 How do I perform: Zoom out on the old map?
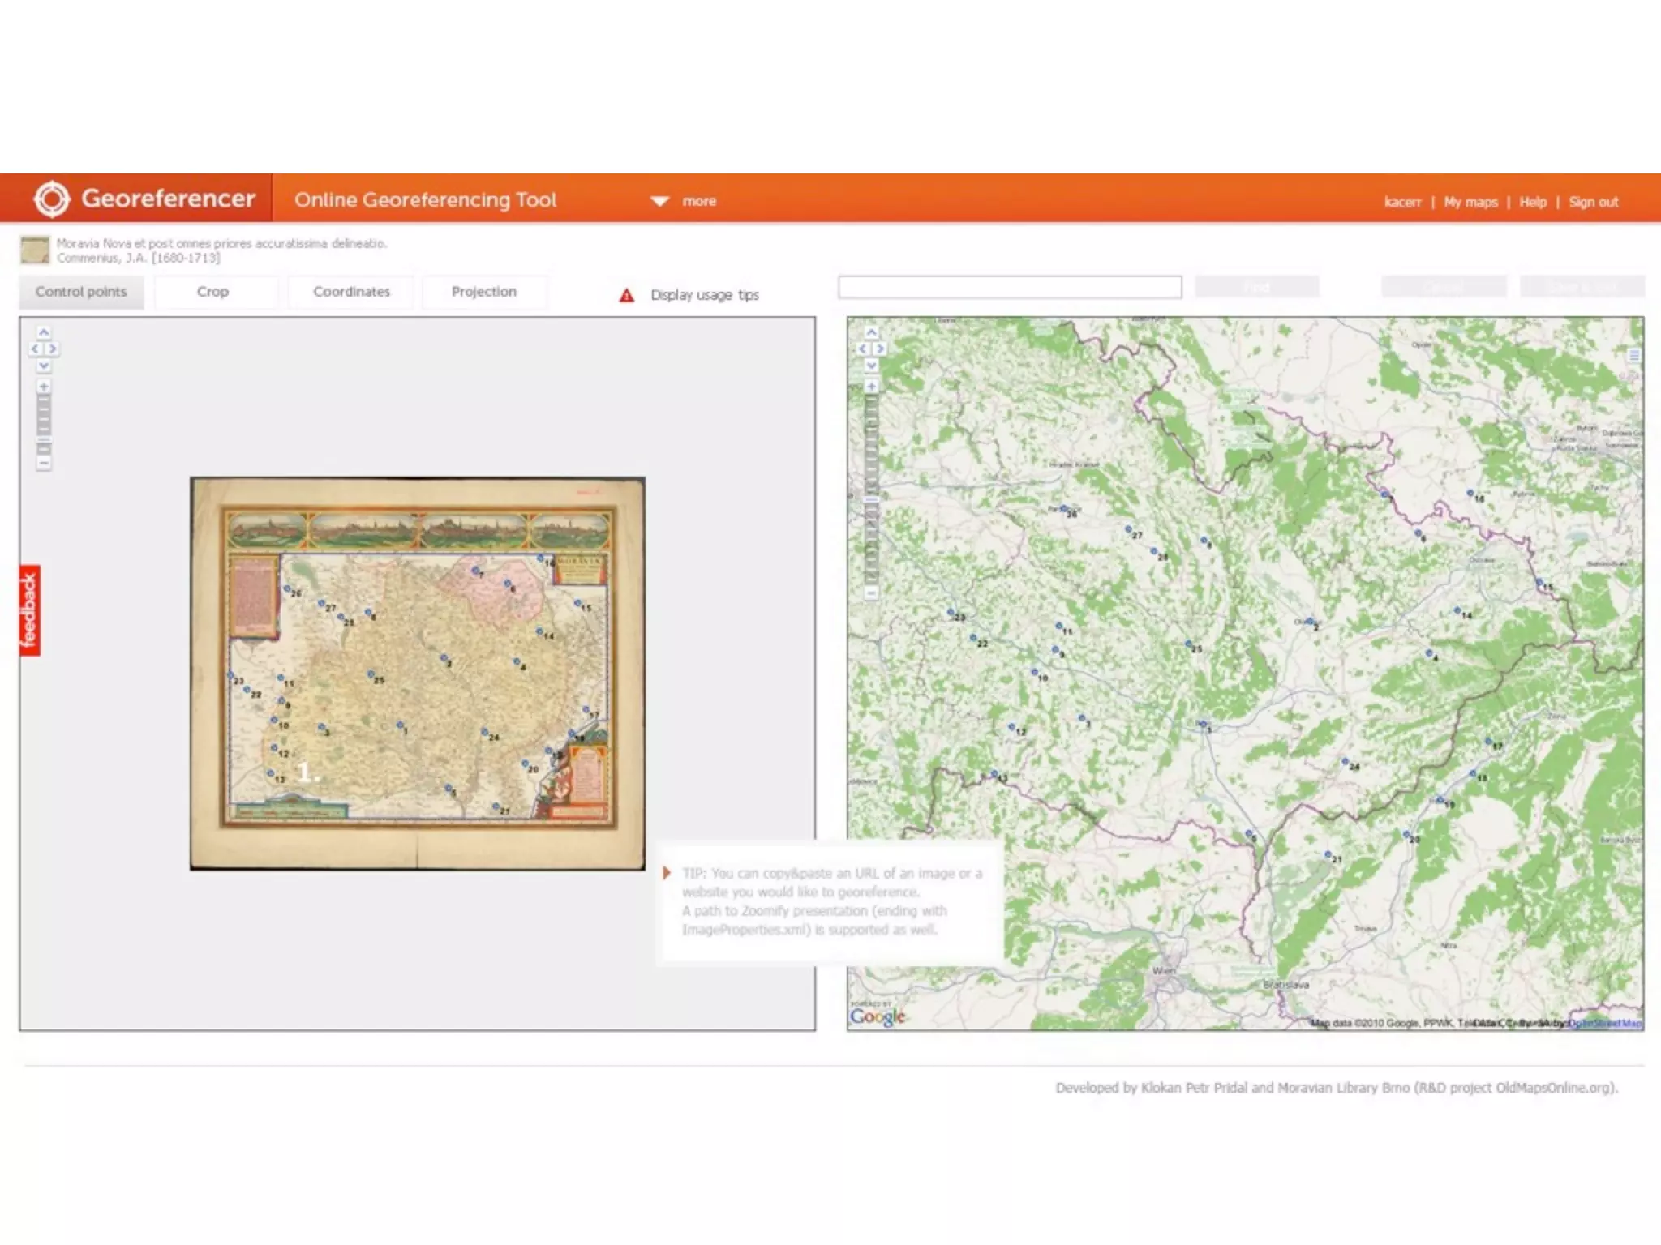tap(44, 464)
